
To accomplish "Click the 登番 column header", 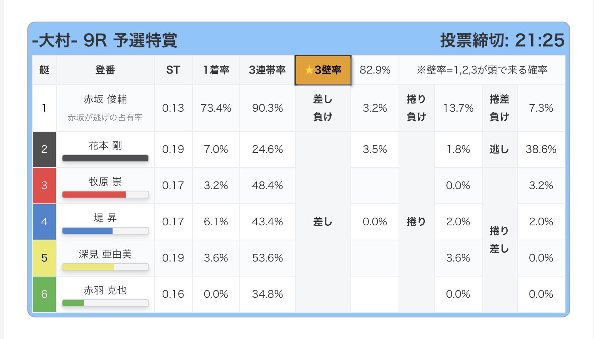I will tap(105, 70).
